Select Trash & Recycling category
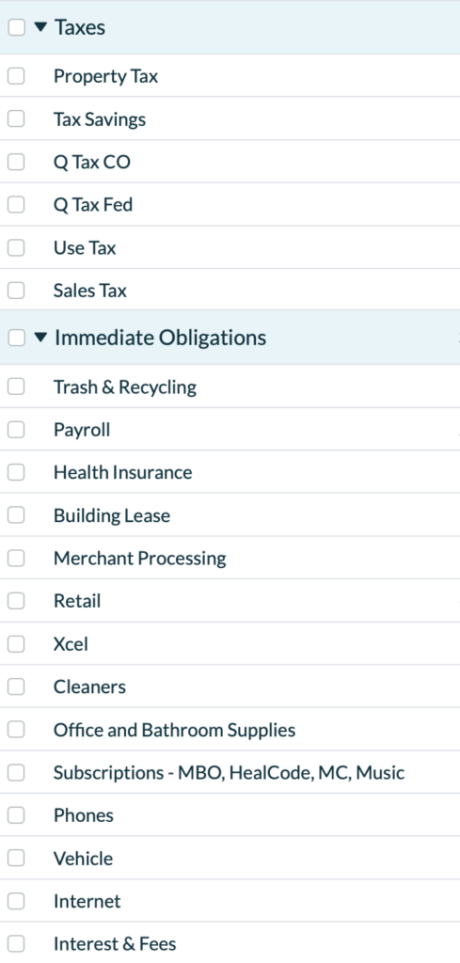 [x=125, y=387]
